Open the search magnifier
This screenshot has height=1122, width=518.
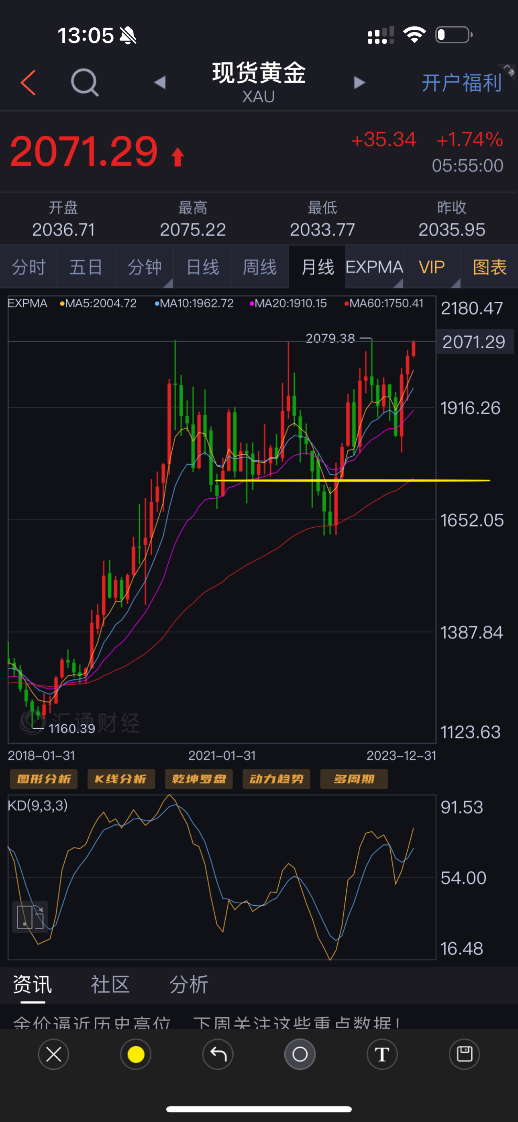click(x=85, y=82)
